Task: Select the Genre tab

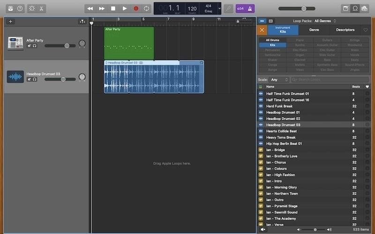Action: click(x=314, y=30)
